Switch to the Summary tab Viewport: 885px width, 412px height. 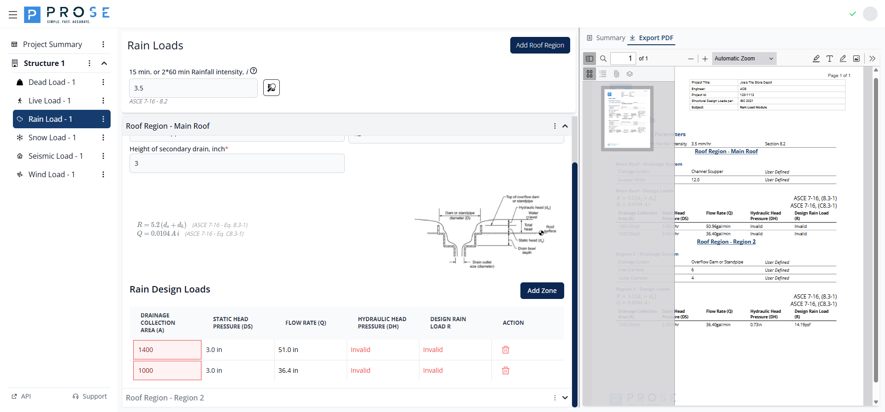pyautogui.click(x=606, y=38)
